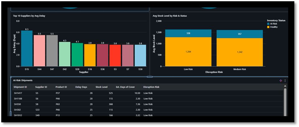
Task: Click the Low Risk axis label
Action: coord(188,69)
